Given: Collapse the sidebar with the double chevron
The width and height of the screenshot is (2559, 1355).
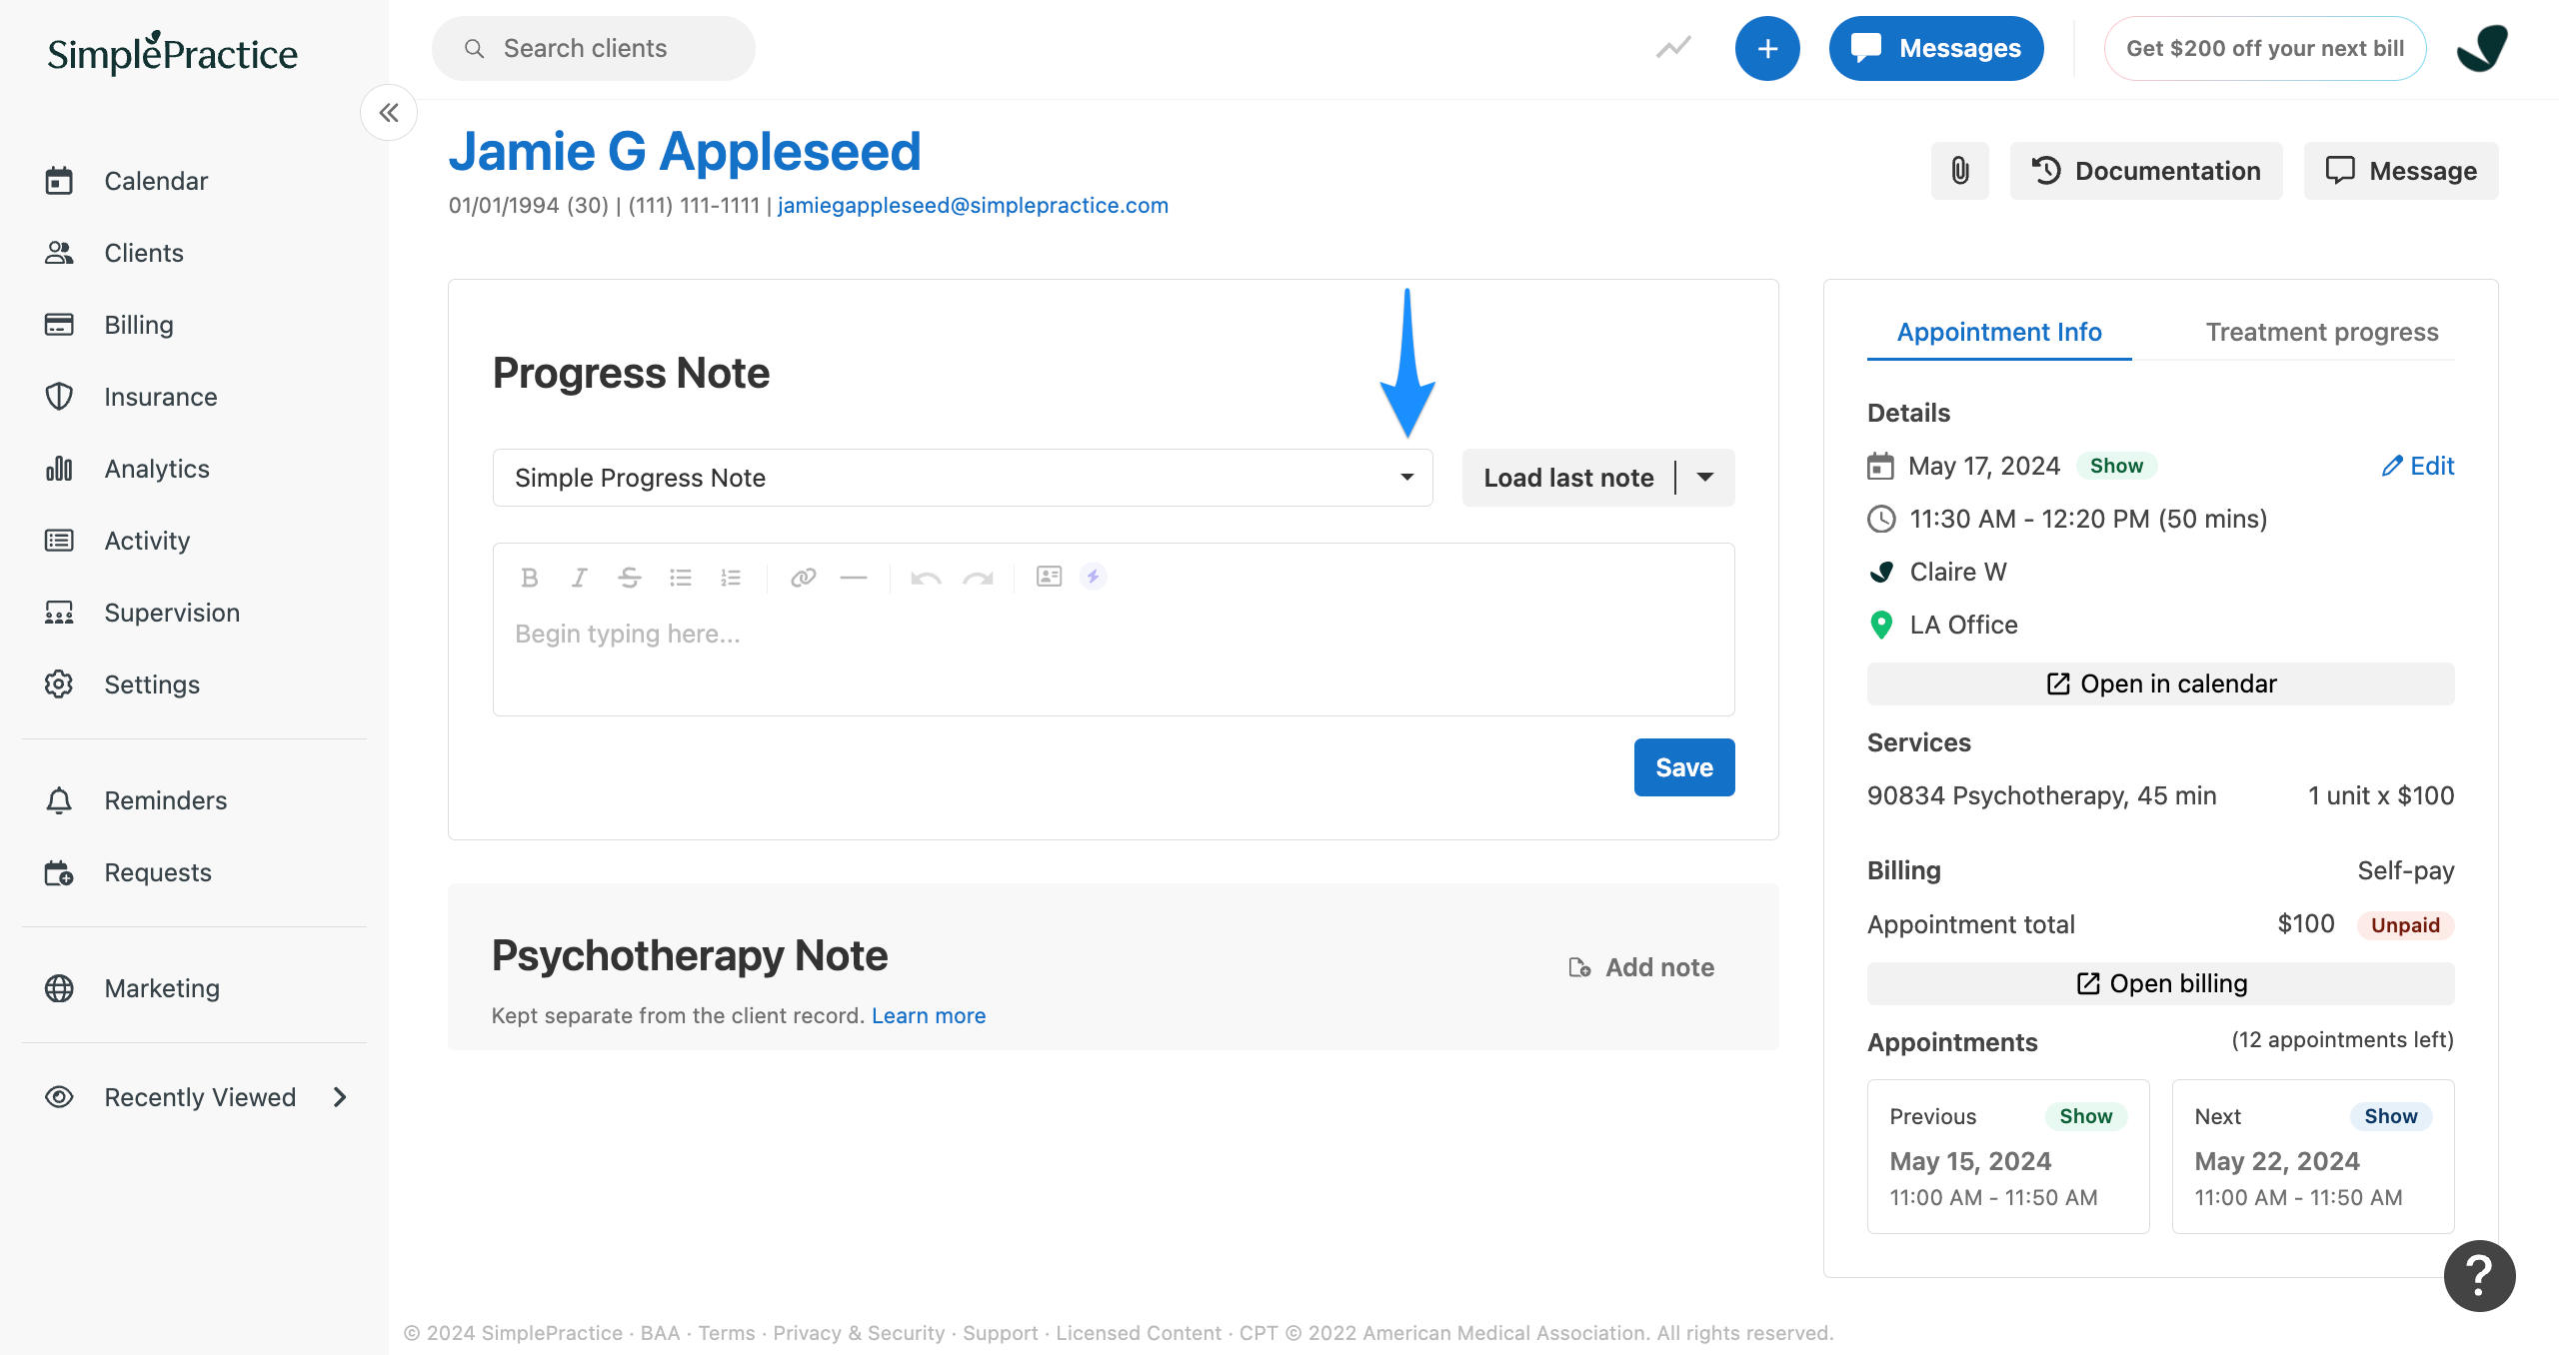Looking at the screenshot, I should click(389, 113).
